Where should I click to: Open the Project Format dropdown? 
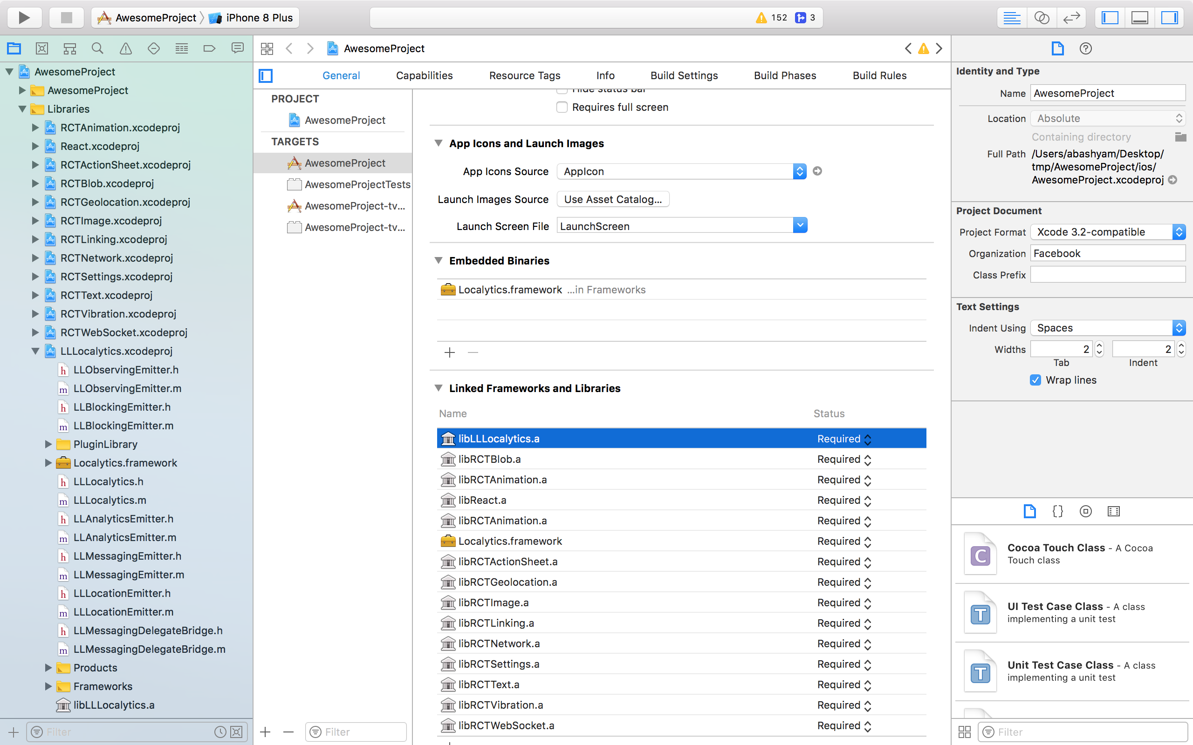pyautogui.click(x=1107, y=231)
